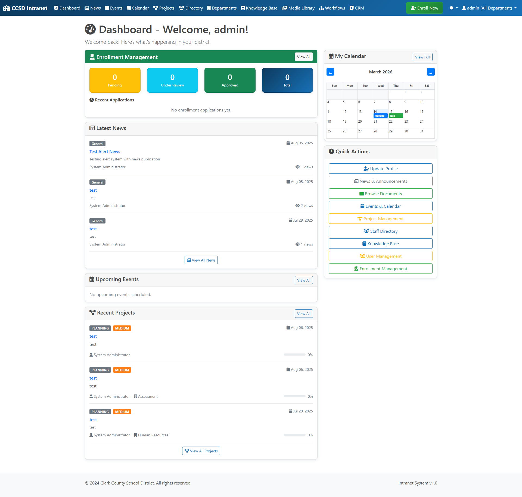This screenshot has height=497, width=522.
Task: Open Browse Documents quick action
Action: tap(380, 194)
